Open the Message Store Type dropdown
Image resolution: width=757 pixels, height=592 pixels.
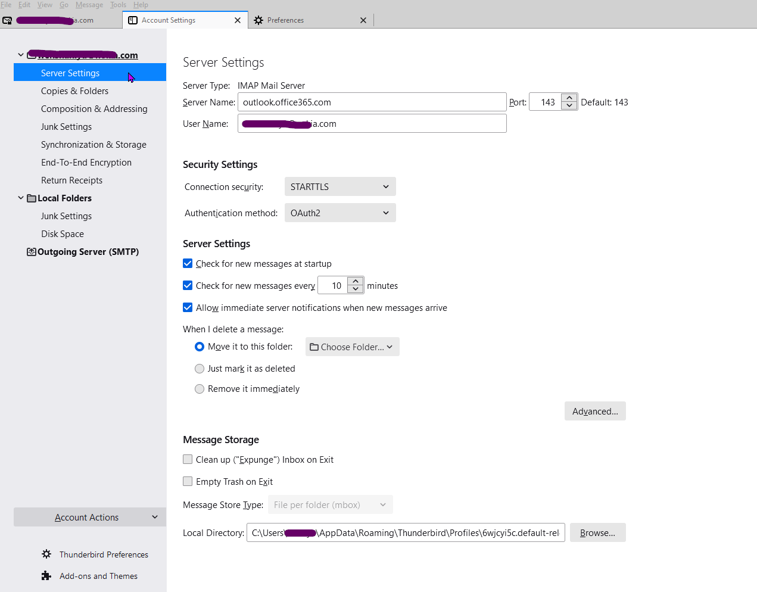tap(331, 504)
